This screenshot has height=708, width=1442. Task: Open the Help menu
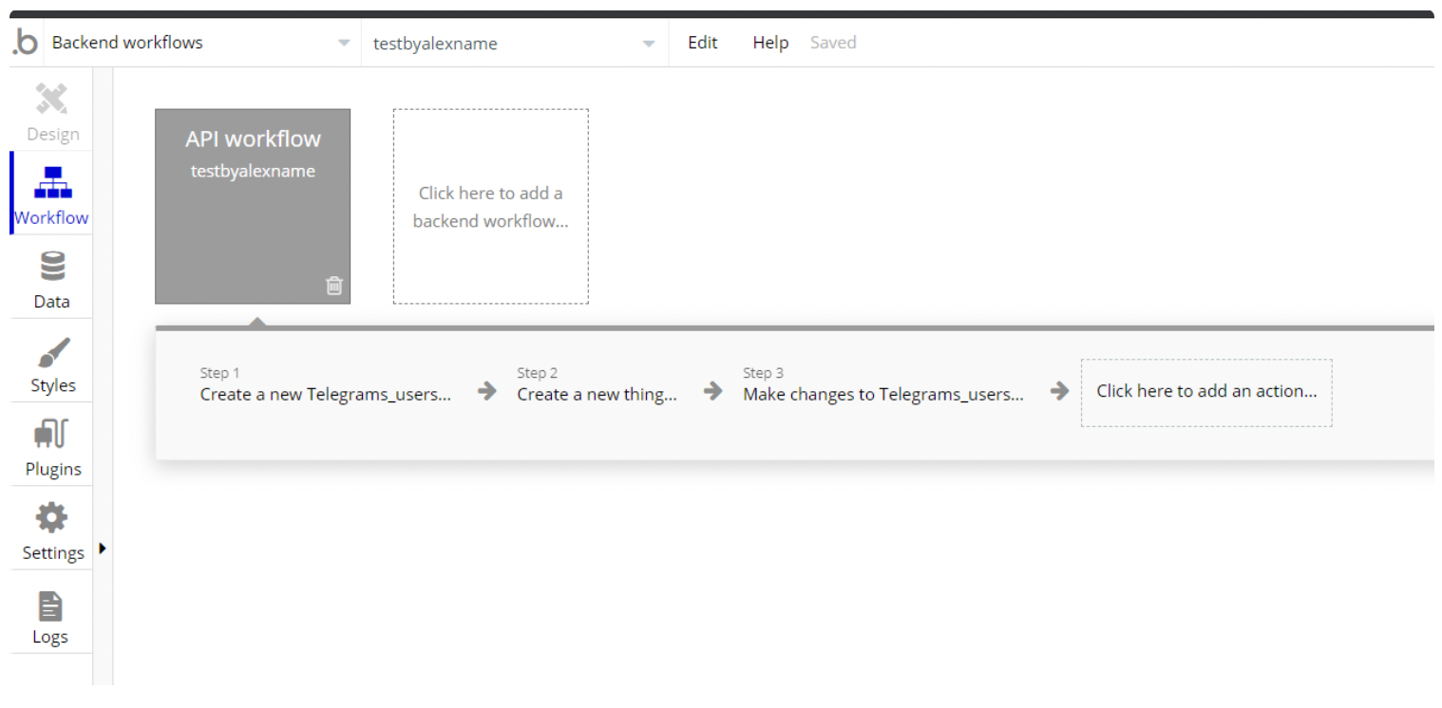tap(770, 43)
